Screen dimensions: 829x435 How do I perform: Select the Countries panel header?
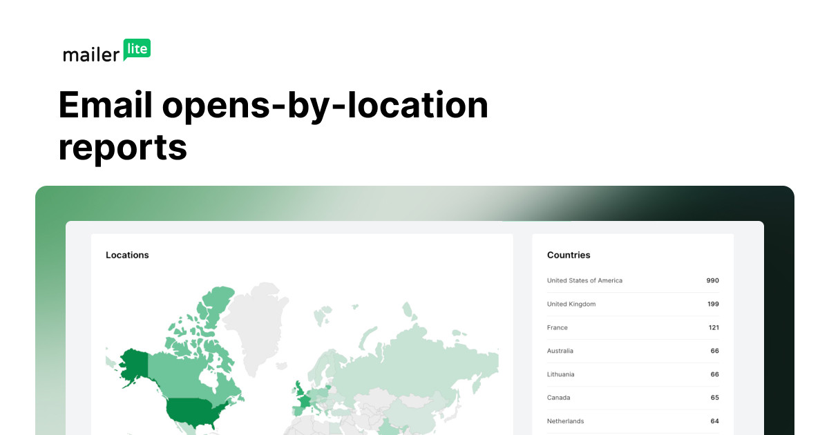[x=567, y=255]
